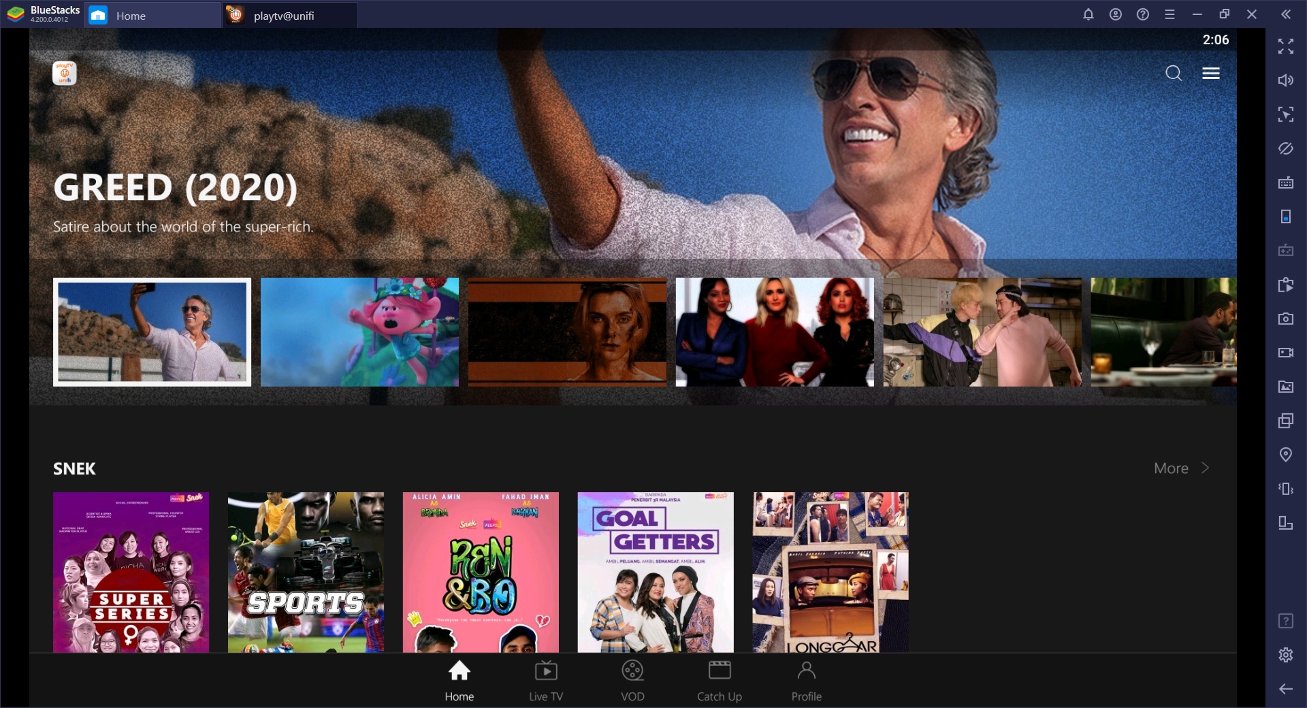Select the playtv@unifi app tab
1307x708 pixels.
(290, 15)
